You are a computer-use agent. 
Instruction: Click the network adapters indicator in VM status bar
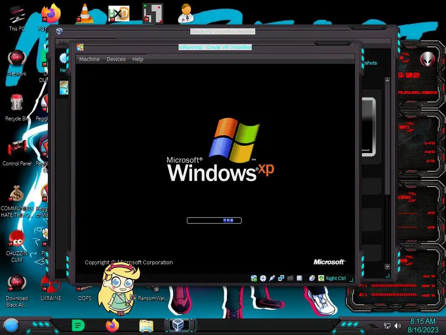pos(281,278)
